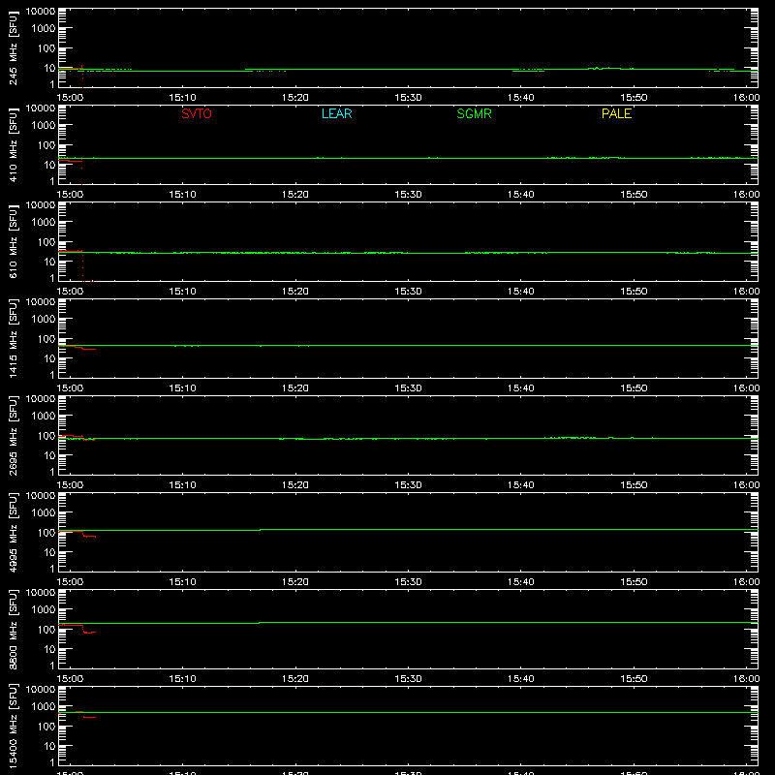
Task: Select the 610 MHz [SFU] axis title
Action: 13,241
